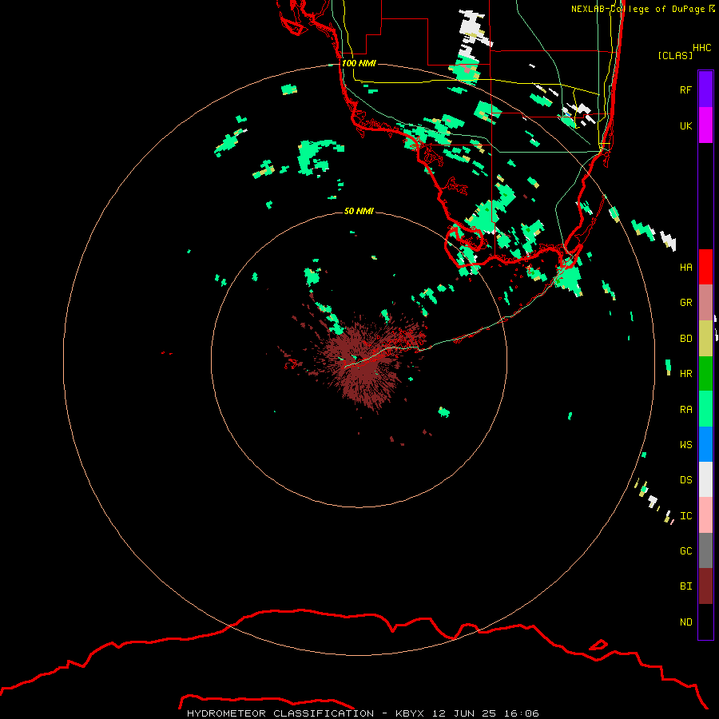Click the GC legend label
Screen dimensions: 719x719
[x=685, y=550]
